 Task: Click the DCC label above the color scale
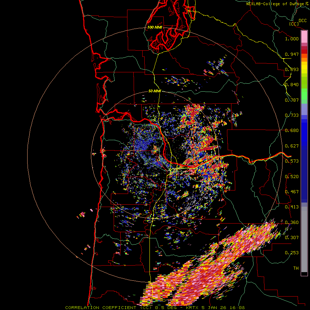click(x=302, y=21)
